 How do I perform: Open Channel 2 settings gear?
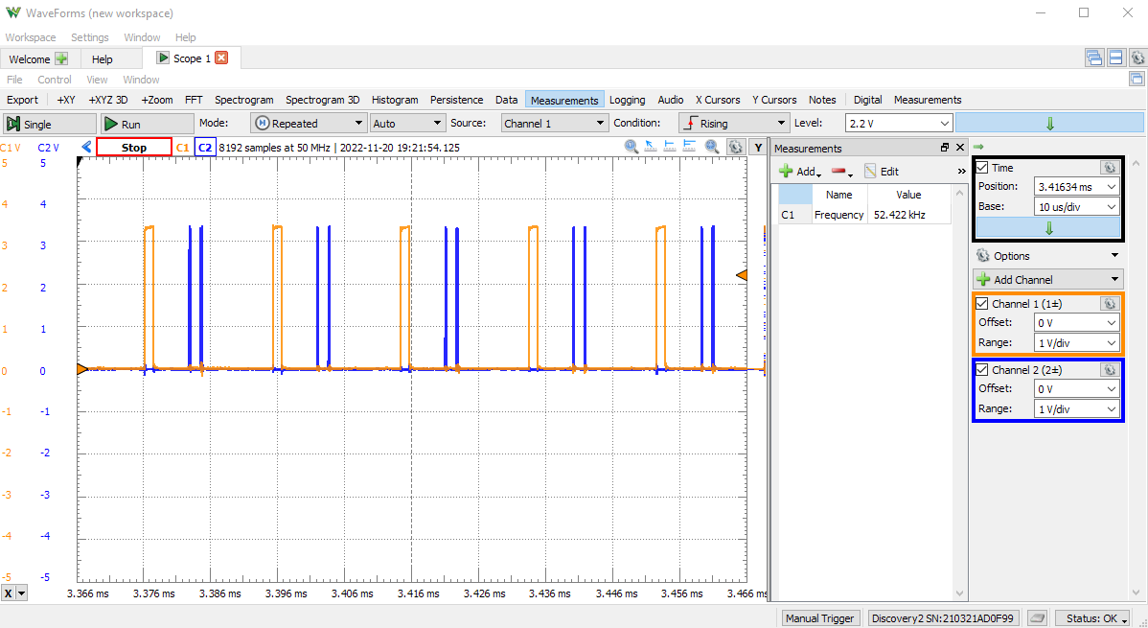[x=1110, y=369]
